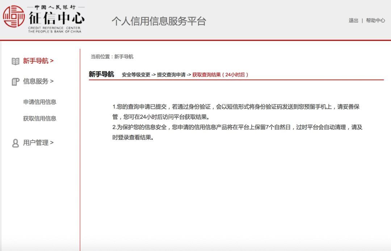The width and height of the screenshot is (391, 251).
Task: Open 获取信用信息 submenu item
Action: (x=40, y=118)
